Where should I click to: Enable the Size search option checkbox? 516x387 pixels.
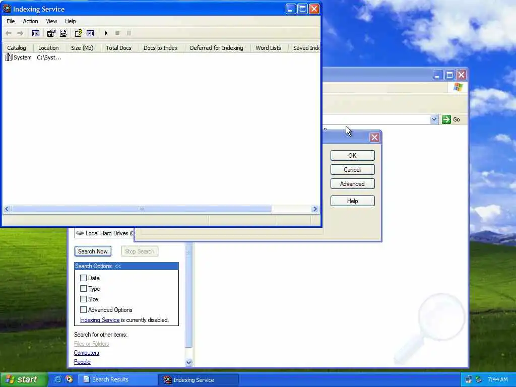click(x=83, y=299)
